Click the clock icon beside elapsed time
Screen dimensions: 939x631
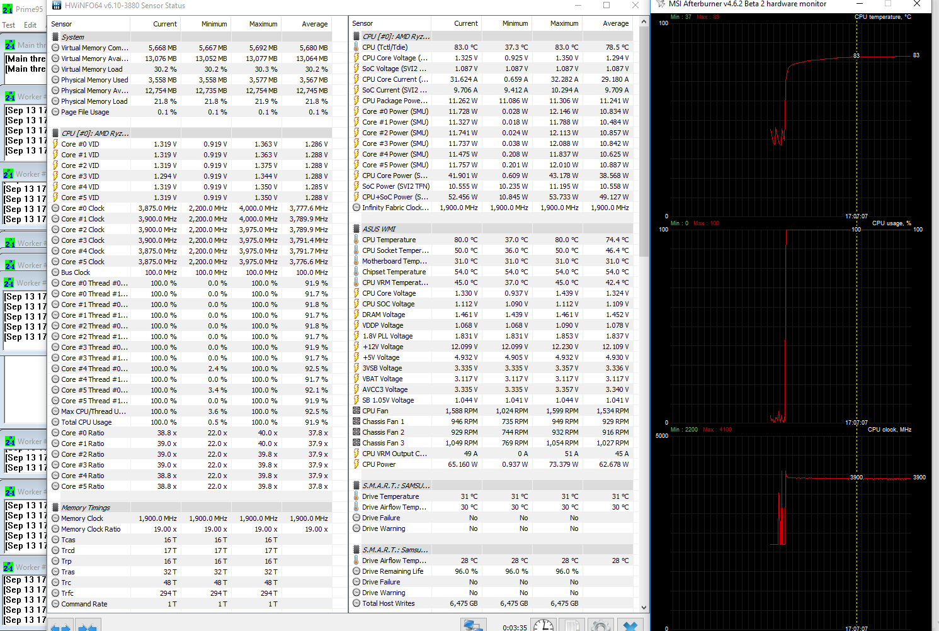point(543,625)
